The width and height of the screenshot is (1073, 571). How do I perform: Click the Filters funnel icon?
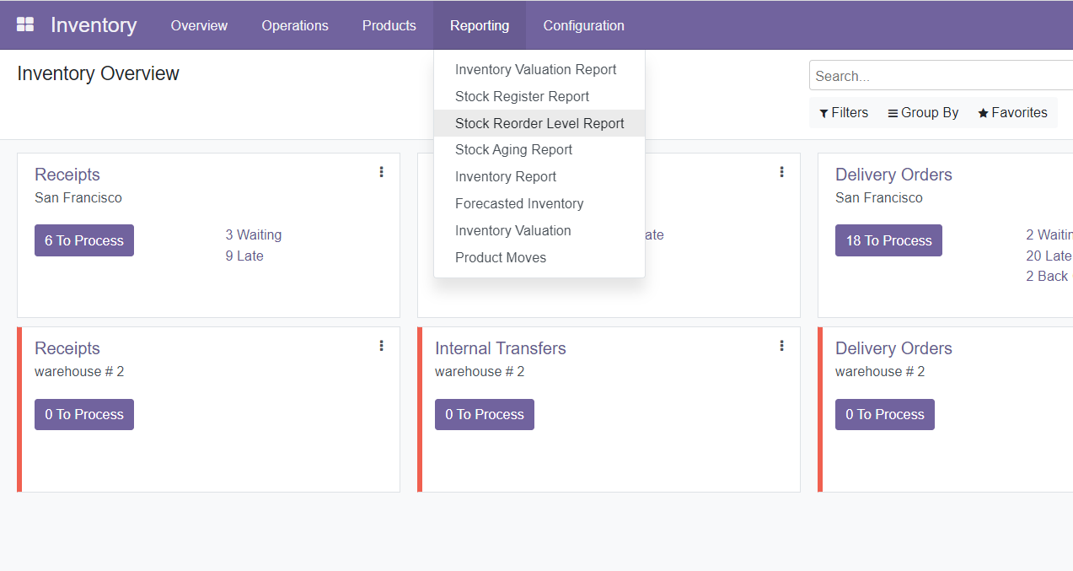(x=823, y=112)
